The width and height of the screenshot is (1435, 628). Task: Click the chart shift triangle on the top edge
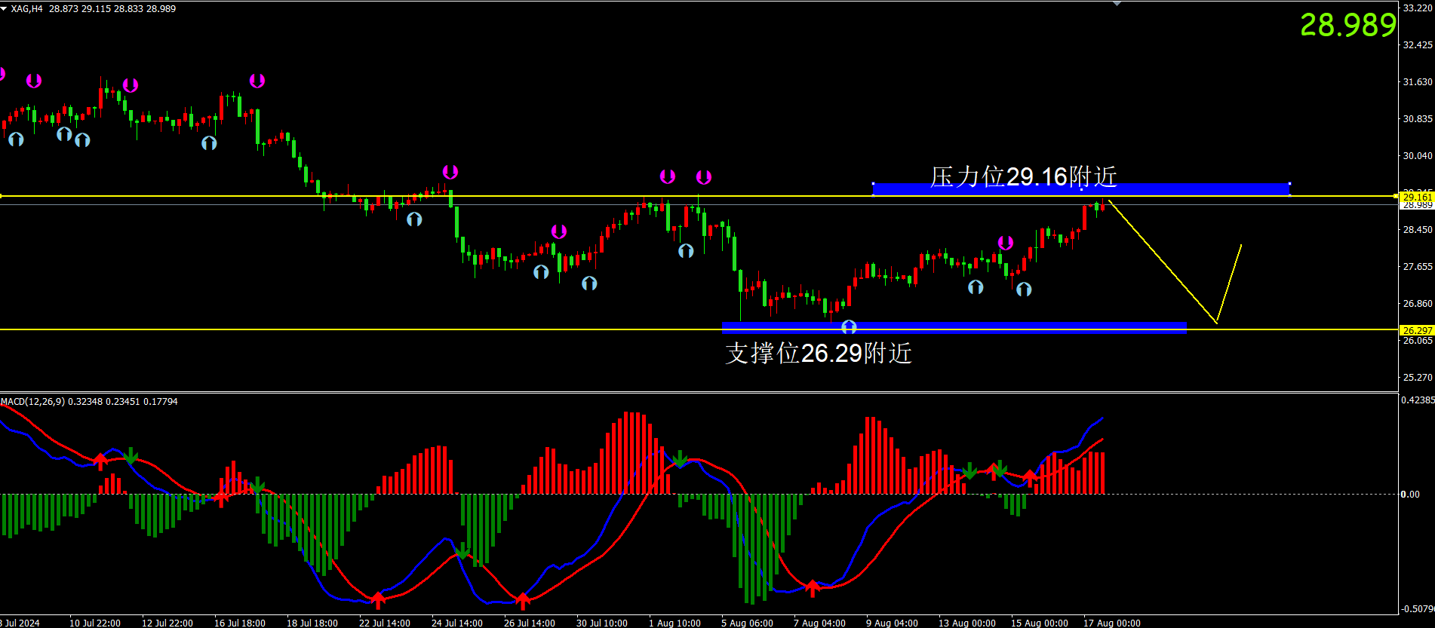click(x=1117, y=4)
